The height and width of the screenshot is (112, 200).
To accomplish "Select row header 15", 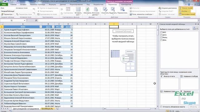I will 2,67.
